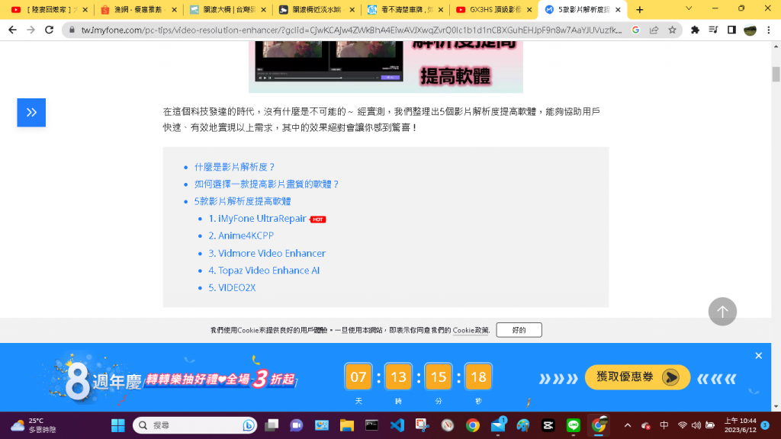Go back with the browser back arrow
The height and width of the screenshot is (439, 781).
pyautogui.click(x=12, y=30)
